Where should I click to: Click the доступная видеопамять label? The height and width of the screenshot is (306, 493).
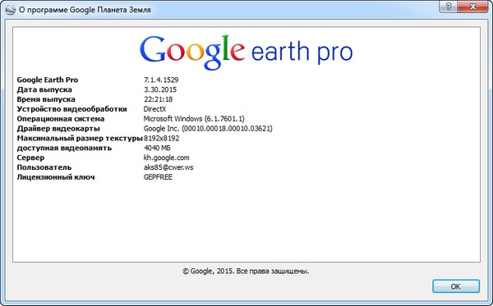pos(64,148)
